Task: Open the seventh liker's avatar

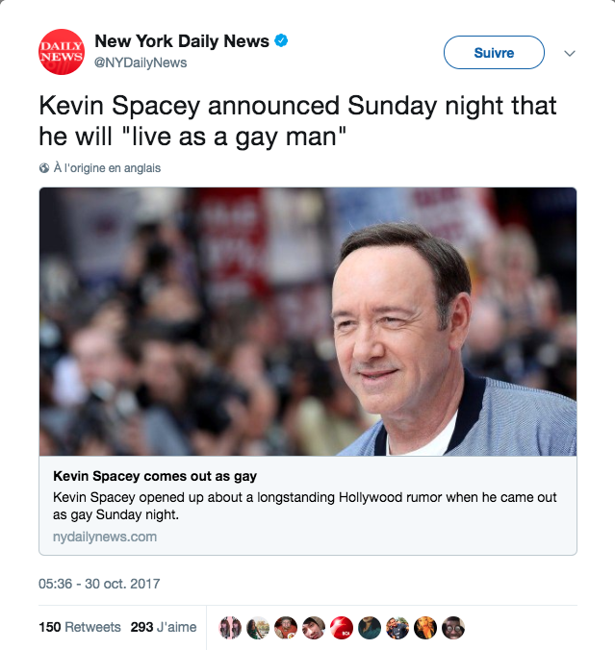Action: tap(397, 628)
